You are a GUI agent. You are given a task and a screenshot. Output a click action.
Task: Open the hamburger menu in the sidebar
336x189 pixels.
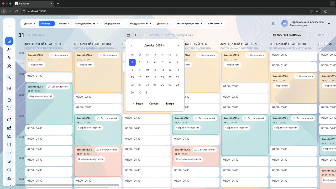click(9, 26)
